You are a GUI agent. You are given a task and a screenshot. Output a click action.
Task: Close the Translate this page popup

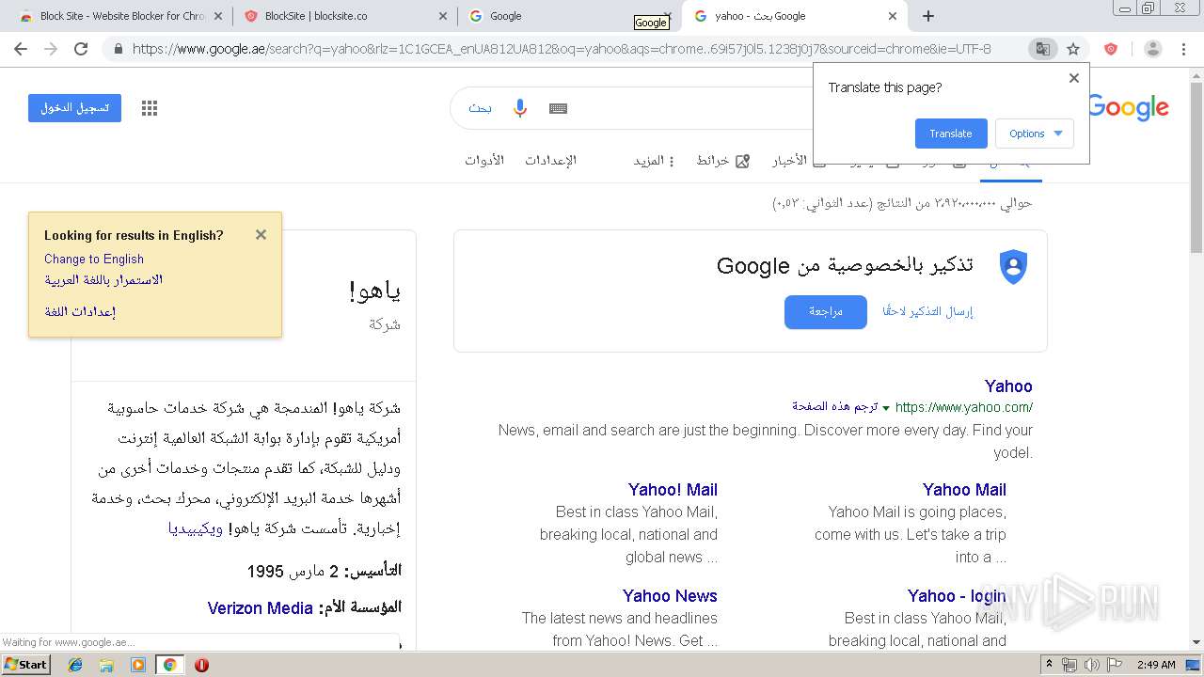[x=1073, y=78]
